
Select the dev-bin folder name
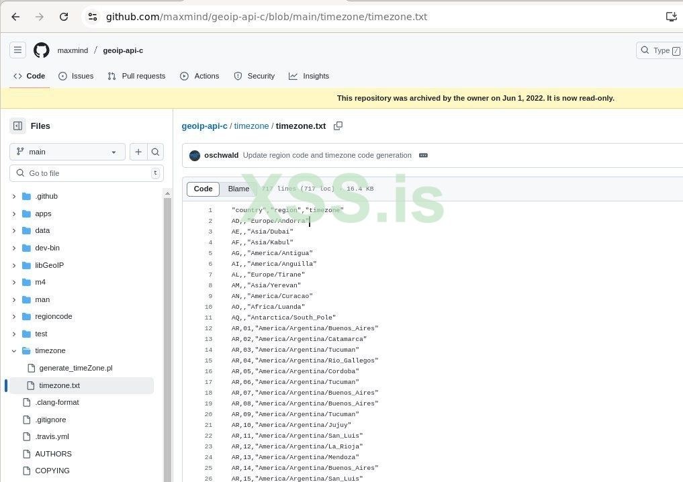tap(48, 248)
